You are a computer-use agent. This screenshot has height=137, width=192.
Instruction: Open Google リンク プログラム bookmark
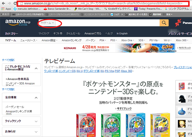click(x=178, y=9)
